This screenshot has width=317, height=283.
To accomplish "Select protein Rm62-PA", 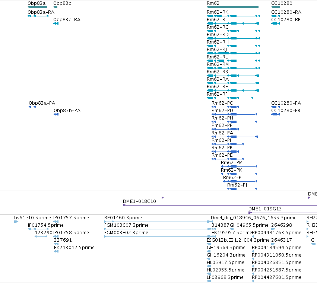I will 235,137.
